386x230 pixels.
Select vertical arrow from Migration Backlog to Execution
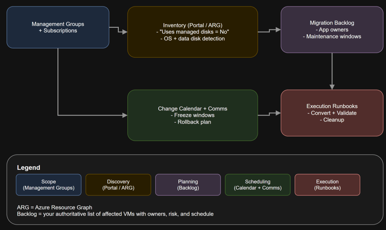tap(332, 71)
